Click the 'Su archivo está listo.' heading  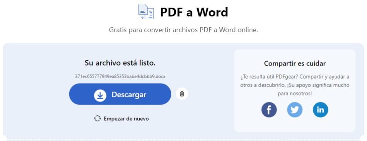tap(120, 63)
